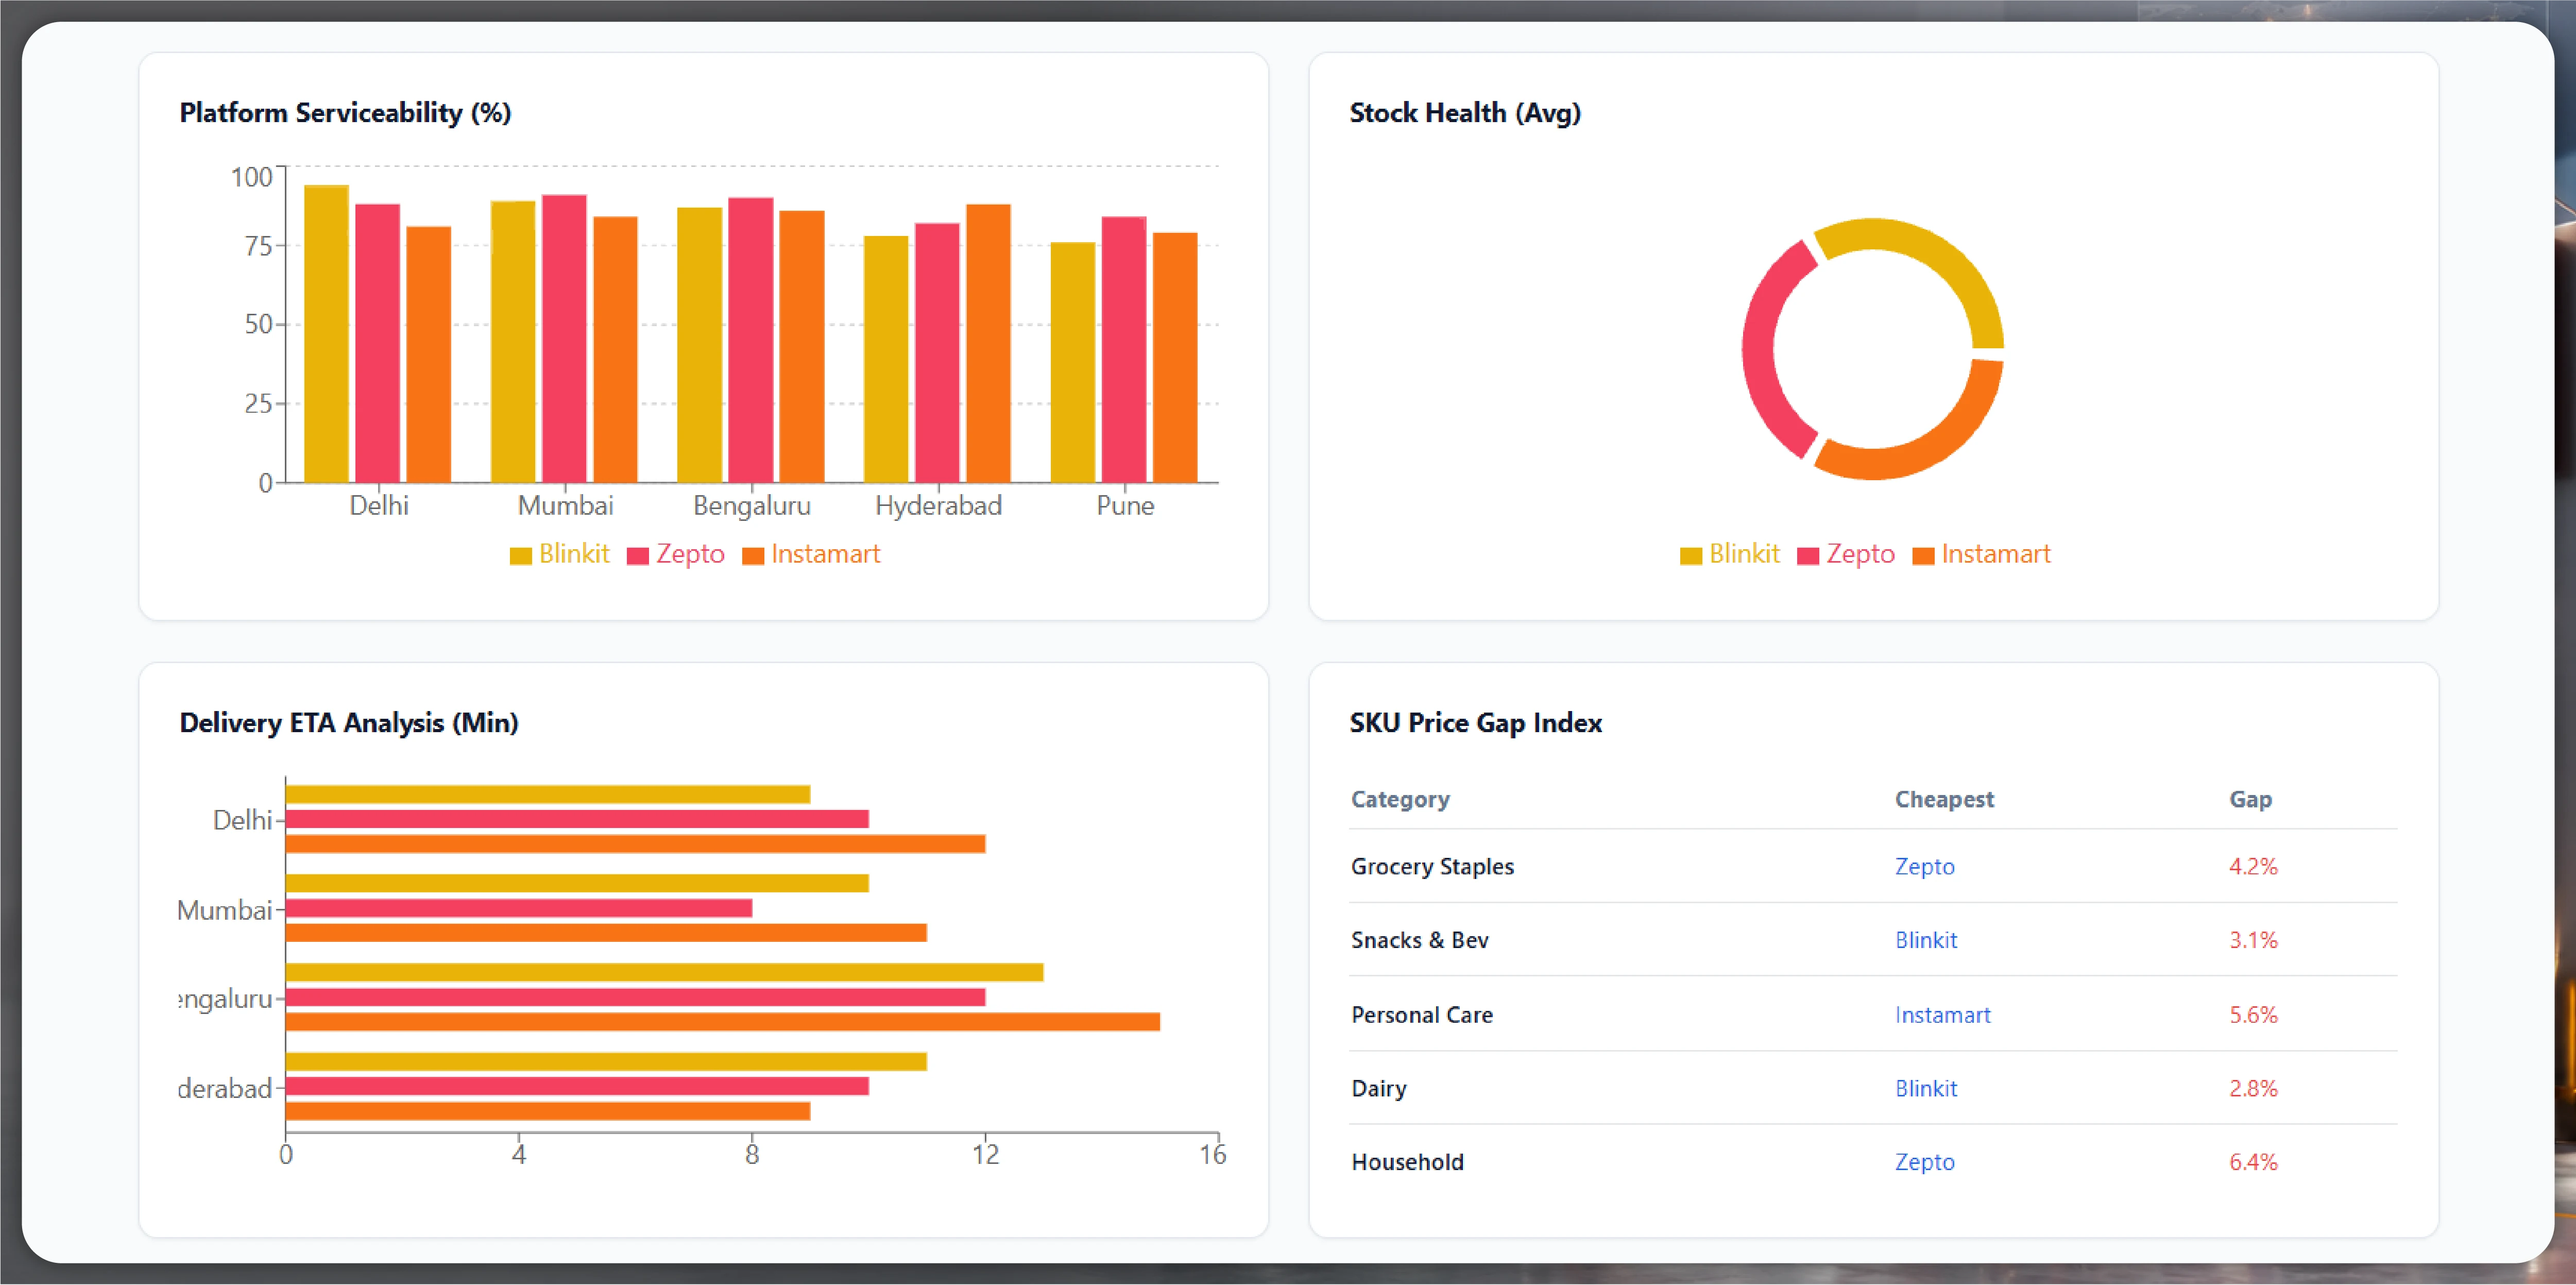
Task: Open Blinkit link in Dairy row
Action: tap(1925, 1088)
